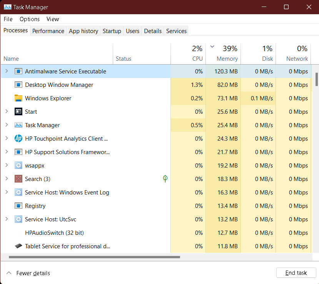Click the green leaf status icon for Search
The width and height of the screenshot is (319, 284).
165,179
